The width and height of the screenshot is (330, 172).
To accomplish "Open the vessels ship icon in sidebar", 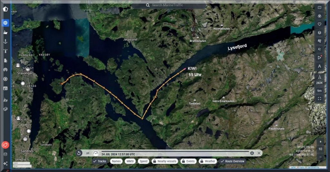I will tap(5, 32).
